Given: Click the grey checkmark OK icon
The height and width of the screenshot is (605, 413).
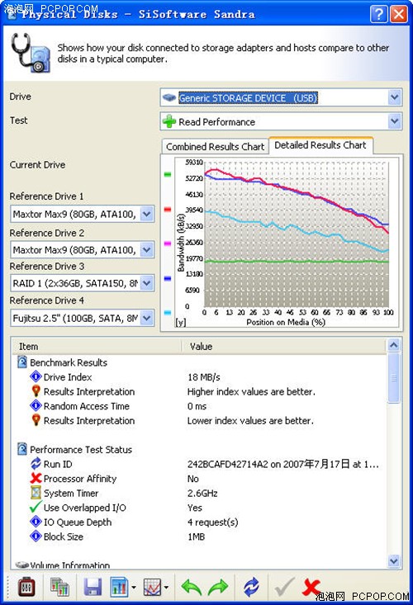Looking at the screenshot, I should 284,587.
